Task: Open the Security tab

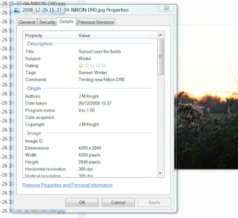Action: coord(47,22)
